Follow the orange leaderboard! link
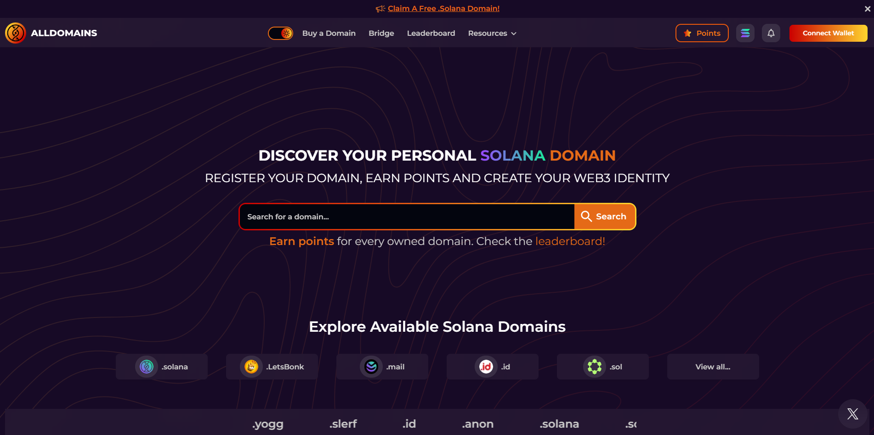The image size is (874, 435). tap(570, 241)
